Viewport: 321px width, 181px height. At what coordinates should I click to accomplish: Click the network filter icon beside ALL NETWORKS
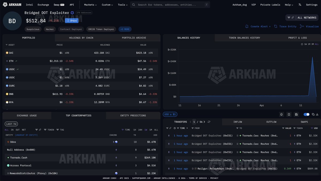(289, 18)
